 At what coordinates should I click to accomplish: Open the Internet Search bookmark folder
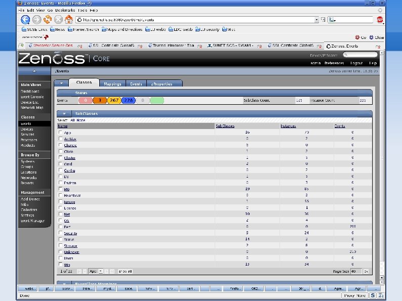[x=84, y=29]
